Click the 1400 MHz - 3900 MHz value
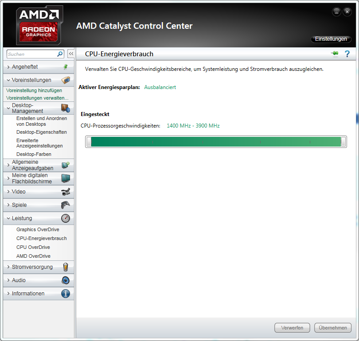The image size is (359, 341). pos(193,126)
